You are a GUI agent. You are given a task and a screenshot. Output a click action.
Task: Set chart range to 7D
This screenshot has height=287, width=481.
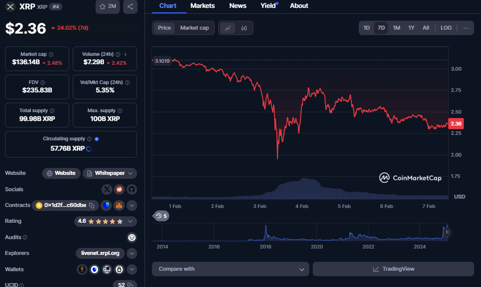pos(381,28)
